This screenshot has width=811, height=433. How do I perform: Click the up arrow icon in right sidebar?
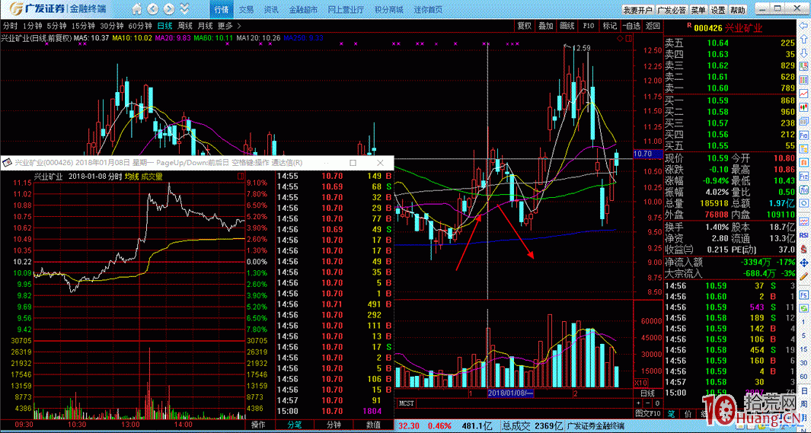pyautogui.click(x=803, y=39)
